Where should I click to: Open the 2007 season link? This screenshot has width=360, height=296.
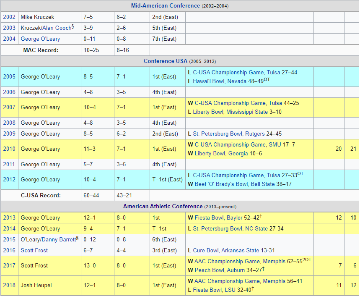coord(9,107)
